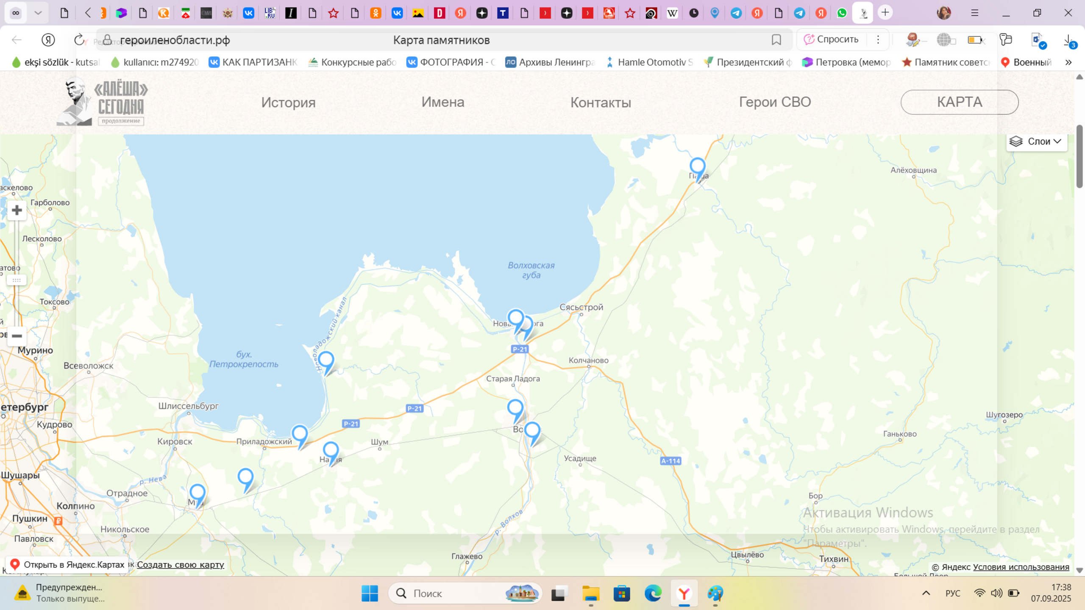Open the Памятник советс bookmark
This screenshot has width=1085, height=610.
tap(946, 62)
